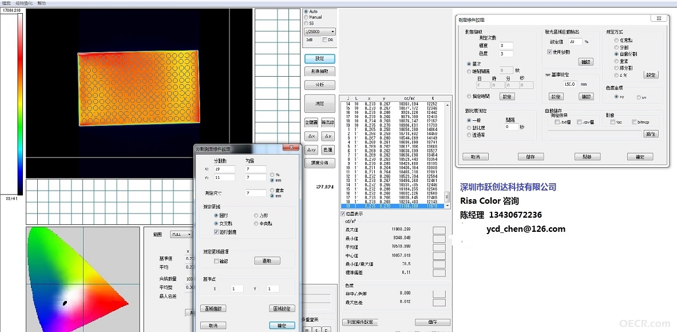
Task: Click the 輝度 count field showing 3
Action: click(507, 45)
